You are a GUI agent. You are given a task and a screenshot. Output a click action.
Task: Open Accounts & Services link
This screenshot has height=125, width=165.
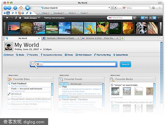pos(51,55)
